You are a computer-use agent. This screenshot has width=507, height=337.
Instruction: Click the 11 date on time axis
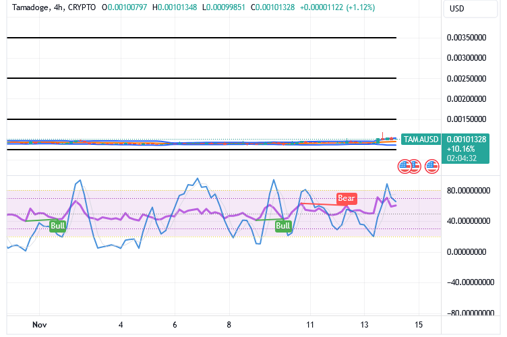point(310,325)
